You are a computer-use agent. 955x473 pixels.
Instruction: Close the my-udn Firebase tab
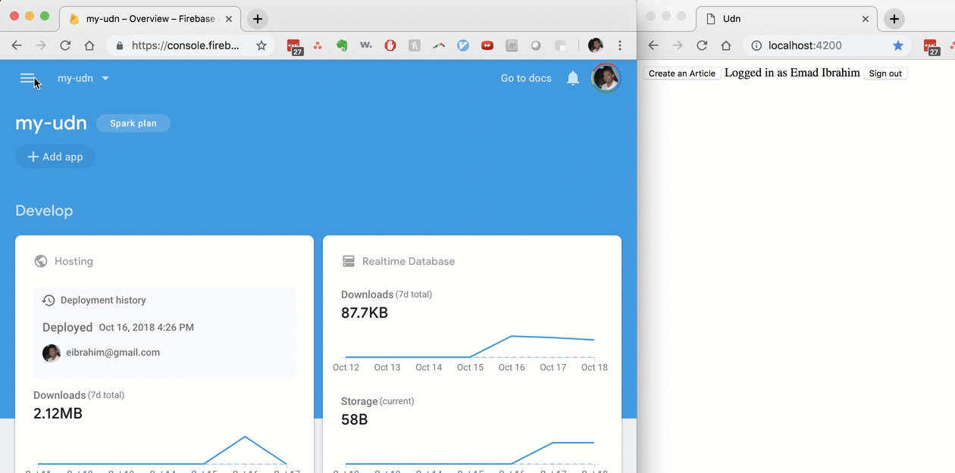pos(230,19)
